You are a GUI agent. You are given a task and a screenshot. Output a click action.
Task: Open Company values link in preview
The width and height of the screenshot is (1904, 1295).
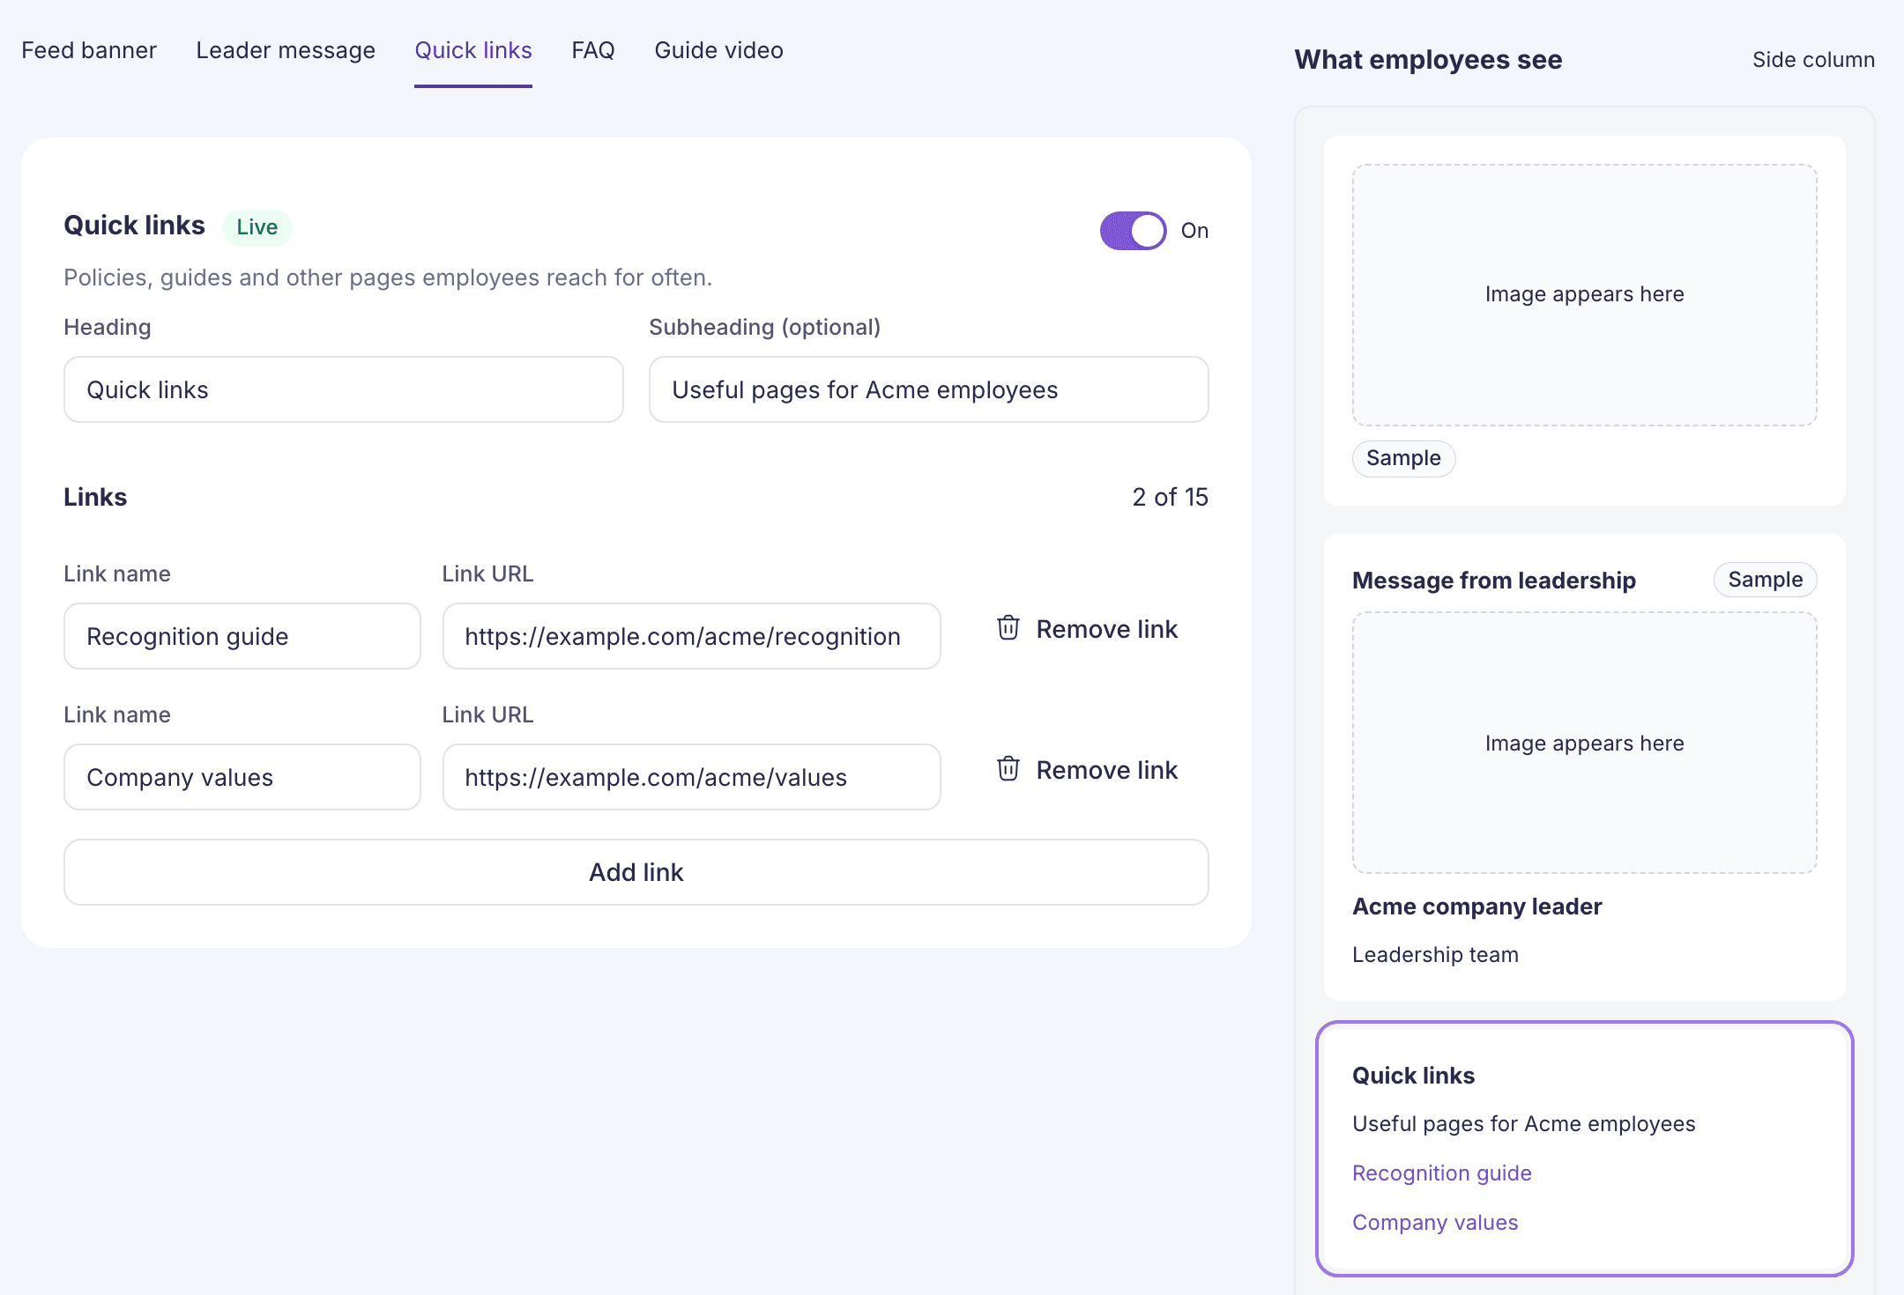pos(1435,1223)
